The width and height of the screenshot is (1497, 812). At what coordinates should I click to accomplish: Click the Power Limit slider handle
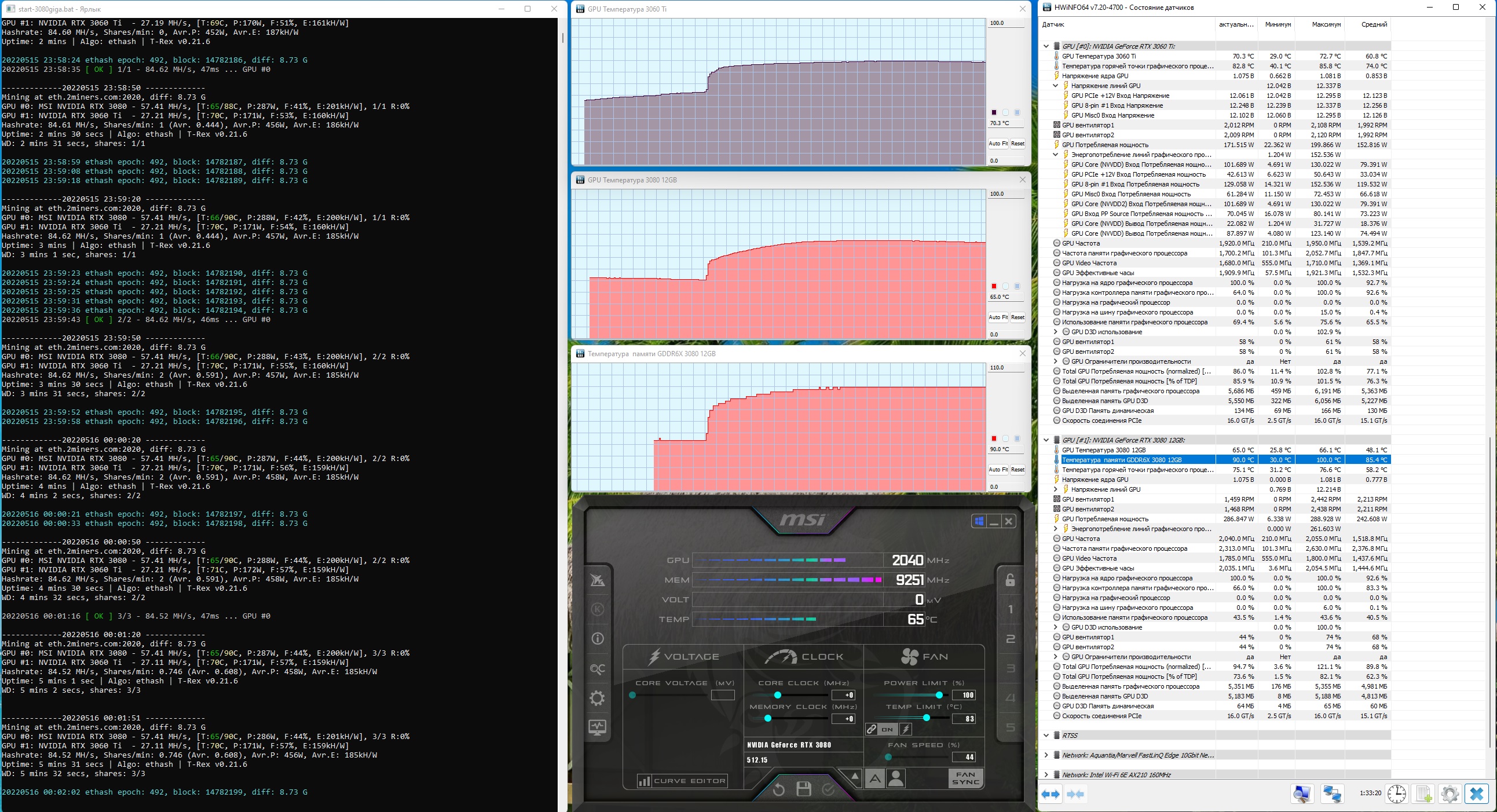(x=940, y=695)
